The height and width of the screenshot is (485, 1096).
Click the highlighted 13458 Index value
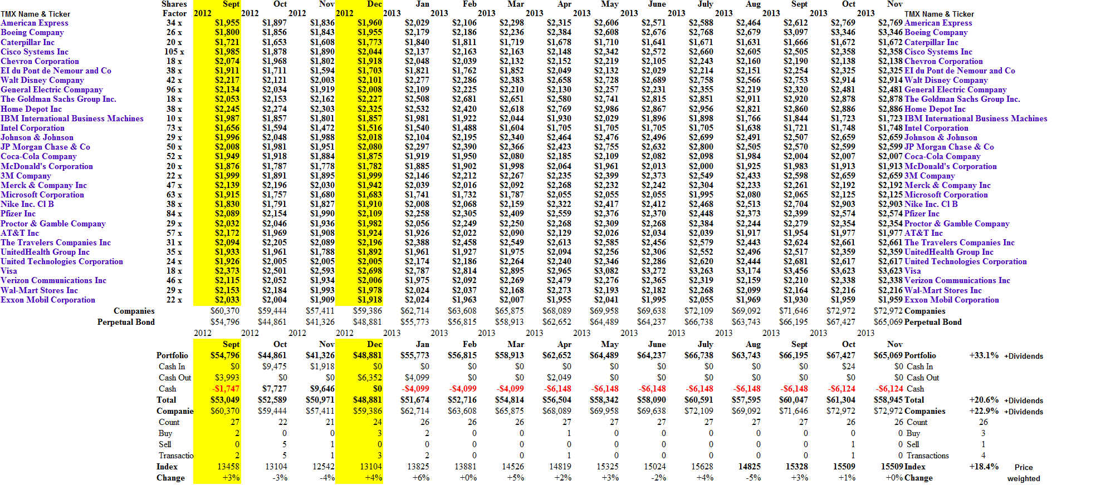point(228,467)
